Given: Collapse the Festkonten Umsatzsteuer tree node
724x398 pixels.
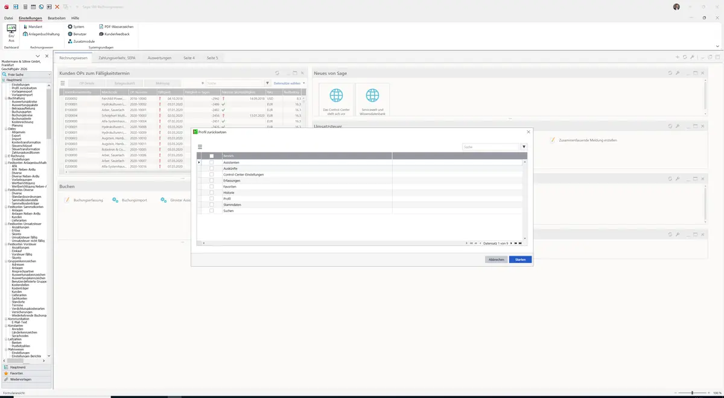Looking at the screenshot, I should click(x=6, y=224).
